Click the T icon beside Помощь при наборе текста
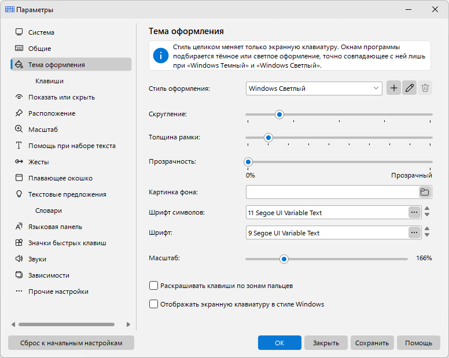This screenshot has height=358, width=449. pos(19,145)
